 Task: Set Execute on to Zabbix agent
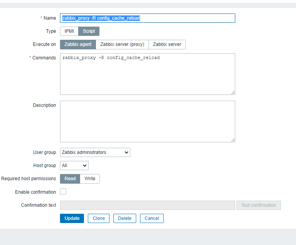tap(78, 44)
